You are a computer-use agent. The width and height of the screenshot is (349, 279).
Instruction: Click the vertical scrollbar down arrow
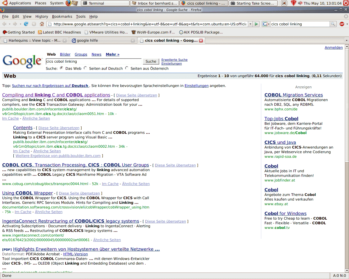point(347,270)
